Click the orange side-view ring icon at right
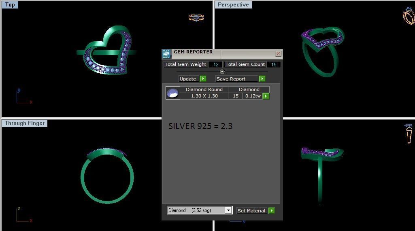The image size is (415, 231). click(x=409, y=134)
